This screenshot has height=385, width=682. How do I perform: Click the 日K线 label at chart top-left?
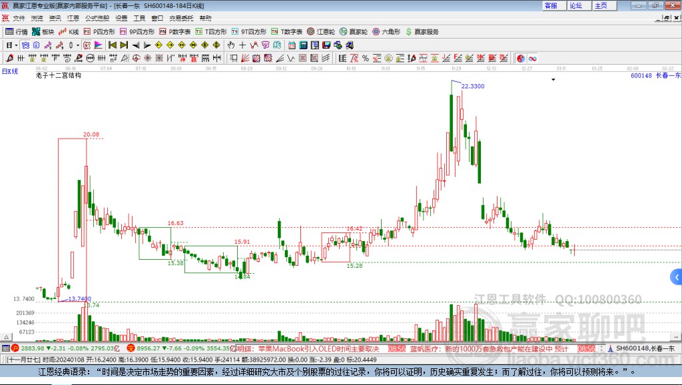click(x=10, y=71)
